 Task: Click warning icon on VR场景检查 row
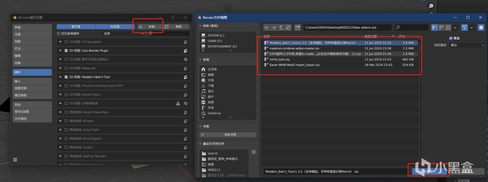point(178,103)
